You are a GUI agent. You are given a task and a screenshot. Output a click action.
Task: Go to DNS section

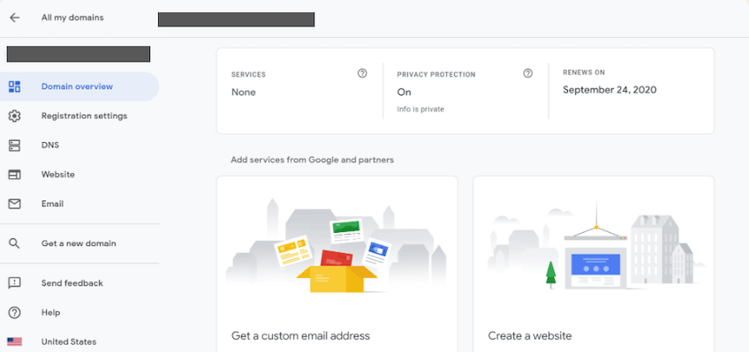pos(50,145)
